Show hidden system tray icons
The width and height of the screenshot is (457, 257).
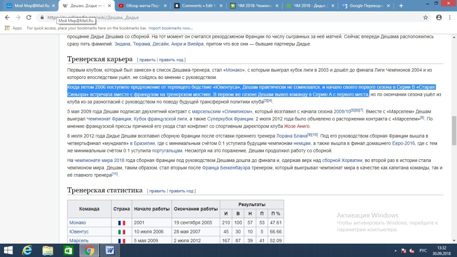click(395, 251)
